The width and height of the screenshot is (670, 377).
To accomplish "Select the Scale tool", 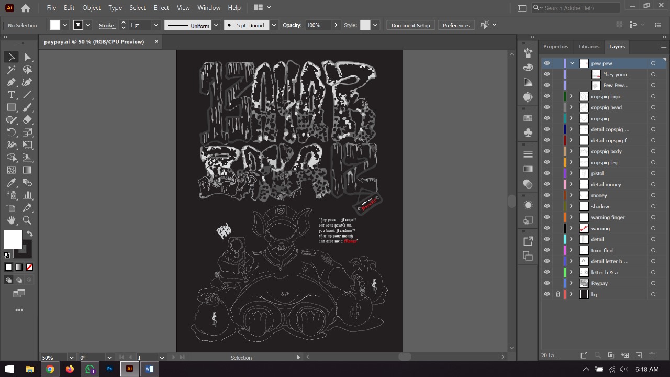I will point(27,132).
